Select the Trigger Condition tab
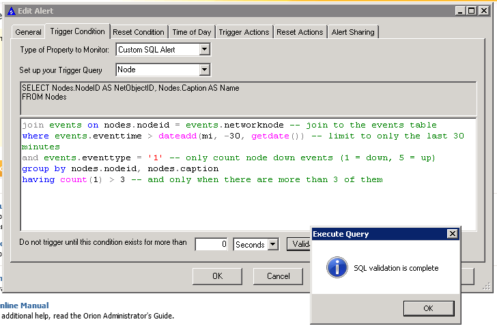The height and width of the screenshot is (326, 497). tap(77, 31)
